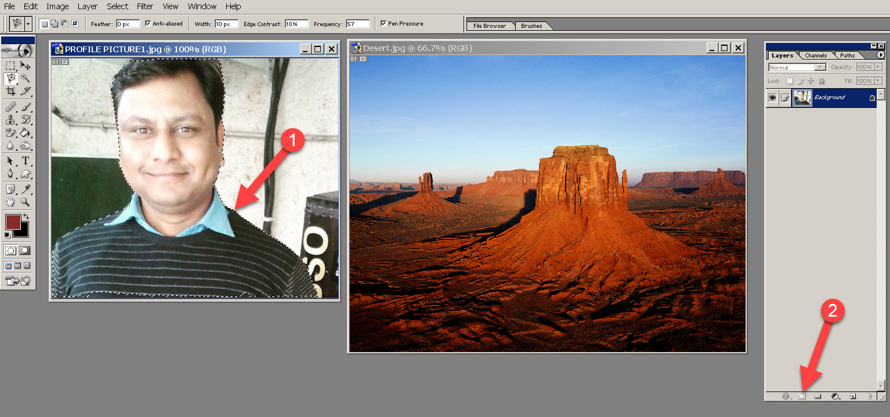Select the Clone Stamp tool

pyautogui.click(x=10, y=120)
